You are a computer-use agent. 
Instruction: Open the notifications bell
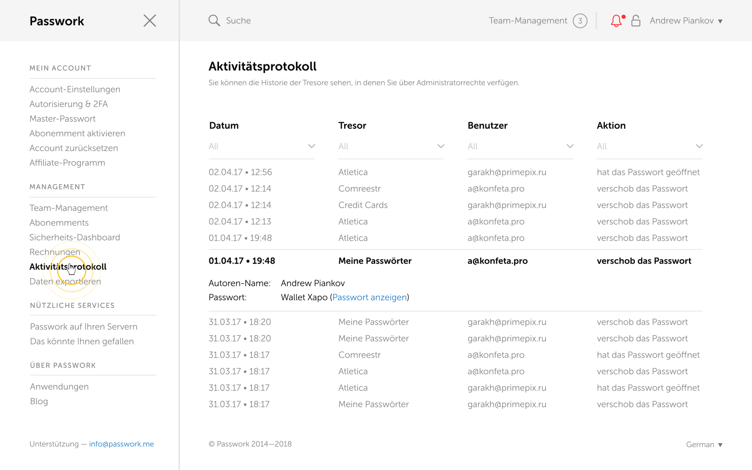pos(617,21)
